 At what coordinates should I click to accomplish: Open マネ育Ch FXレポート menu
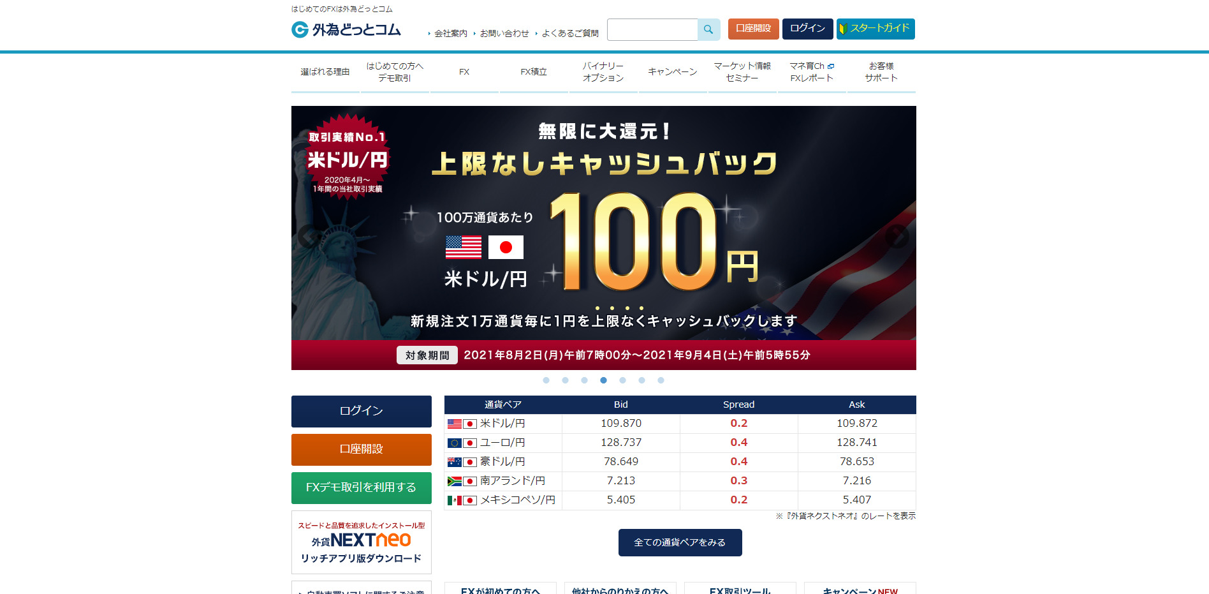tap(812, 72)
